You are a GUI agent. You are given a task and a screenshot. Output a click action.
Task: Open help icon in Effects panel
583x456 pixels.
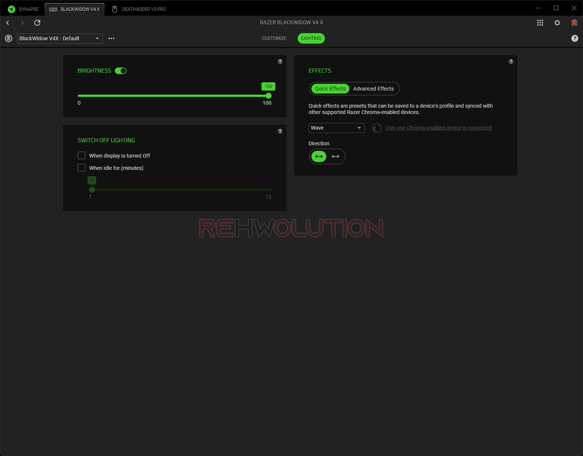pyautogui.click(x=511, y=61)
